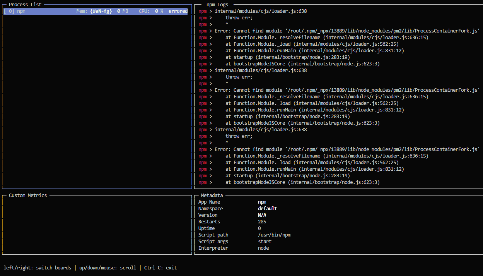
Task: Click the Version N/A entry
Action: pyautogui.click(x=262, y=215)
